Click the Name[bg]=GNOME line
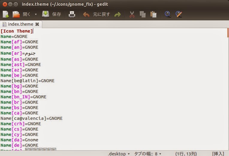The image size is (229, 156). [19, 86]
